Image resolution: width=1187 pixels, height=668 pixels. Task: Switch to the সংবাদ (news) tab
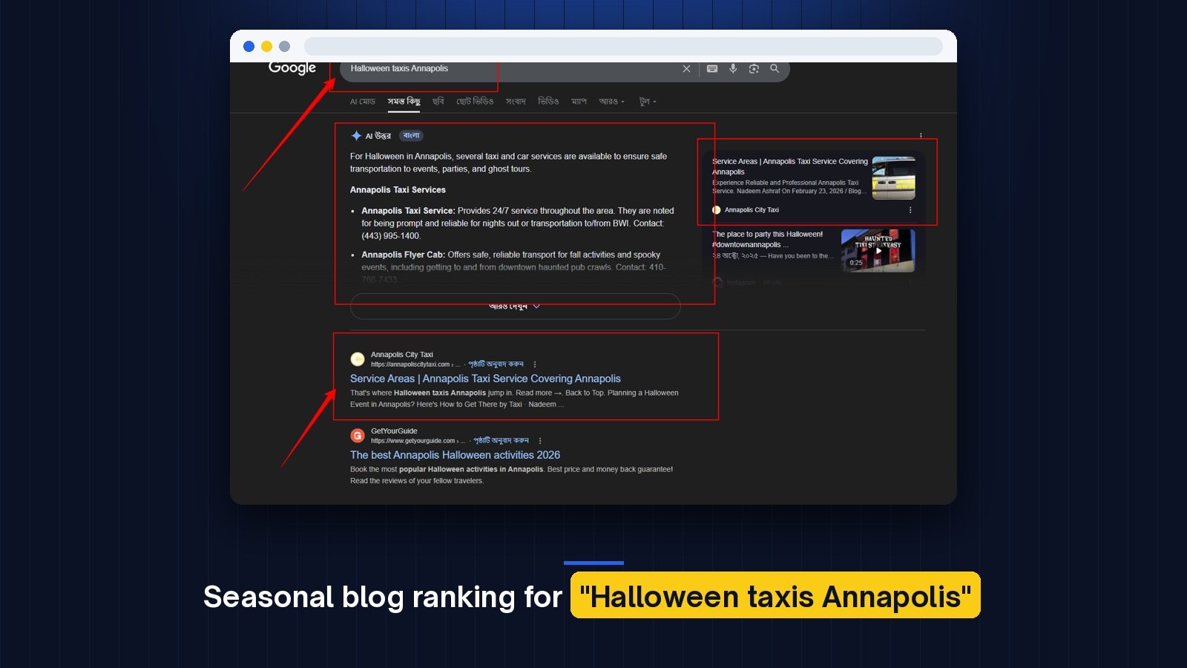(x=516, y=102)
